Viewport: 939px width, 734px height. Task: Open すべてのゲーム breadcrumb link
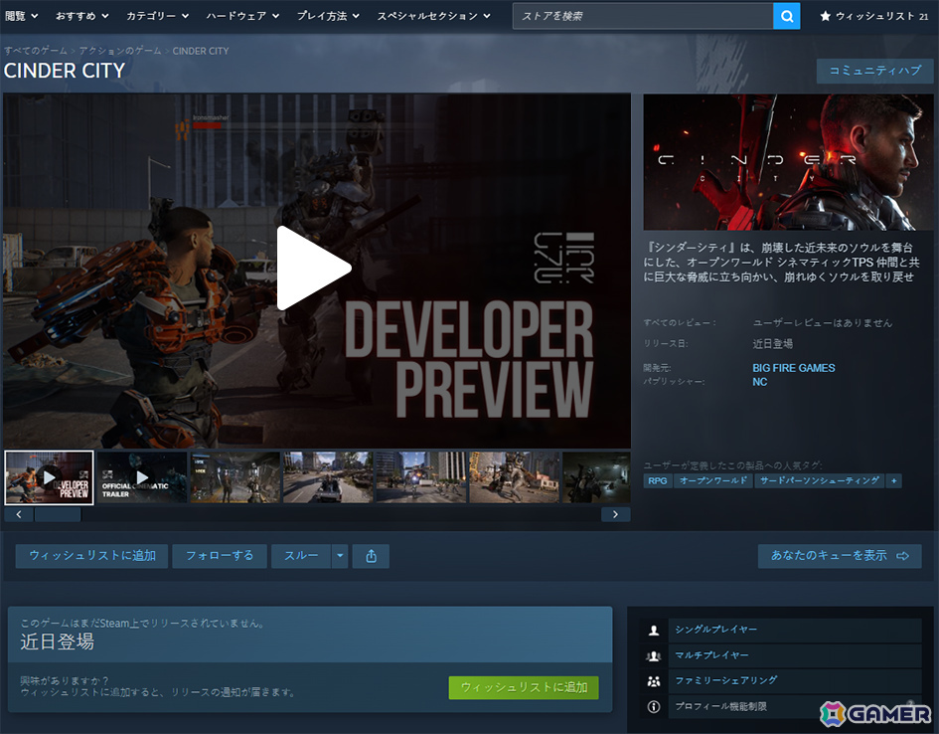coord(36,51)
